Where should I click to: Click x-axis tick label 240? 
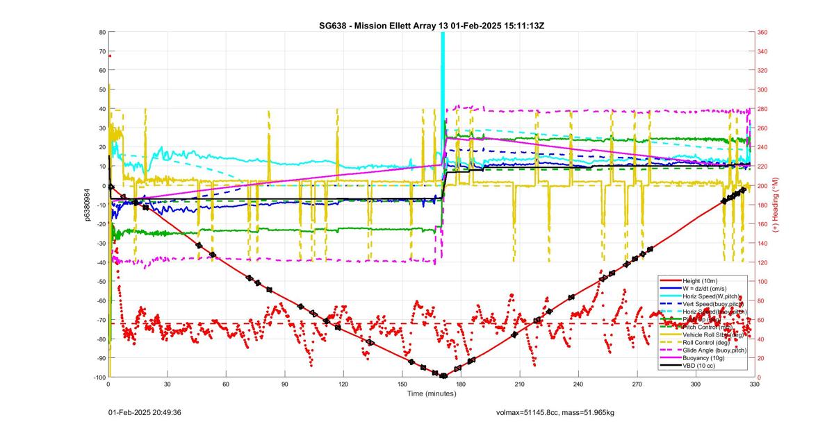tap(578, 383)
